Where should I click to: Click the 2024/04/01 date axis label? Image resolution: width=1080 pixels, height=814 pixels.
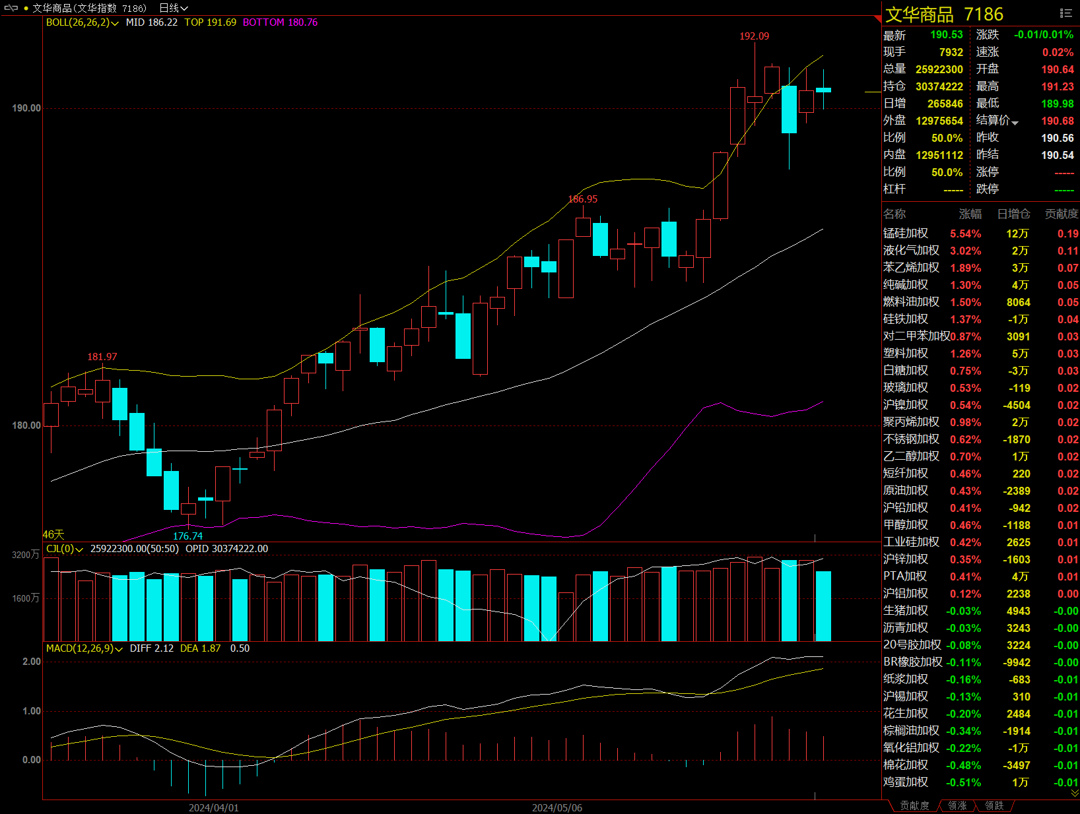[x=214, y=807]
